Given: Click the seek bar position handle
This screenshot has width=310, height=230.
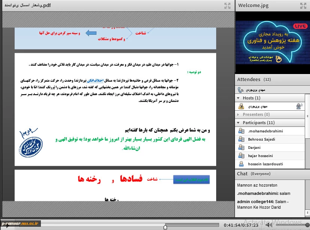Looking at the screenshot, I should [165, 227].
